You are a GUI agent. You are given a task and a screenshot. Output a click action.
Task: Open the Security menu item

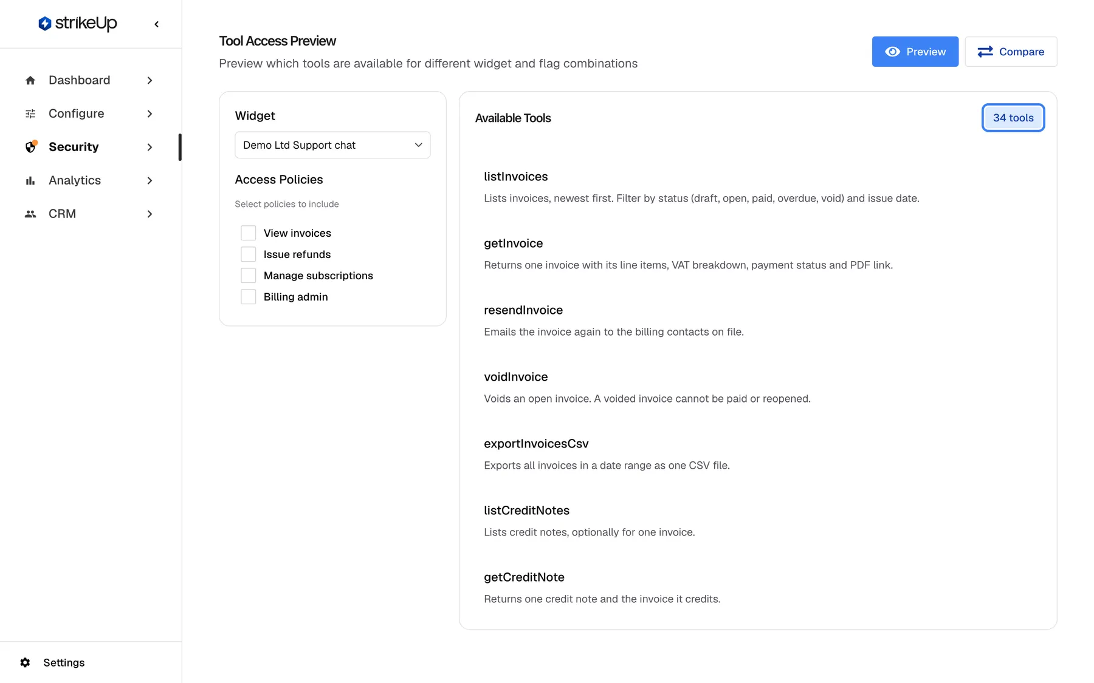pos(90,147)
